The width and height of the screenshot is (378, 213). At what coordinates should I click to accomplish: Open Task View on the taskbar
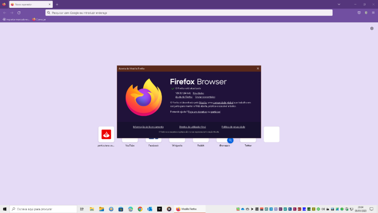[82, 209]
